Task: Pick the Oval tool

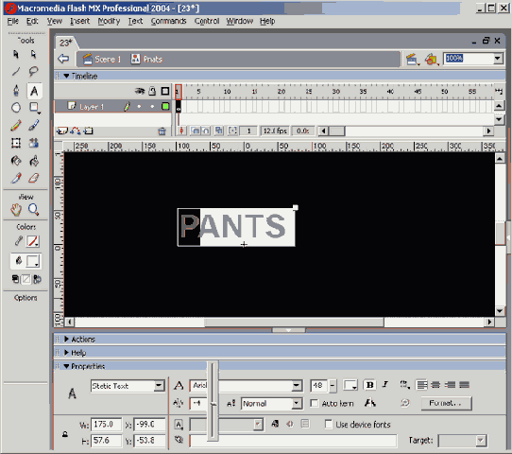Action: [16, 108]
